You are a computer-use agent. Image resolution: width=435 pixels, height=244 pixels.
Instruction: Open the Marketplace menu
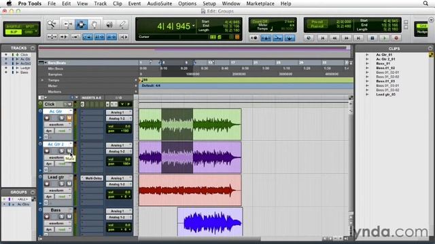pyautogui.click(x=260, y=3)
